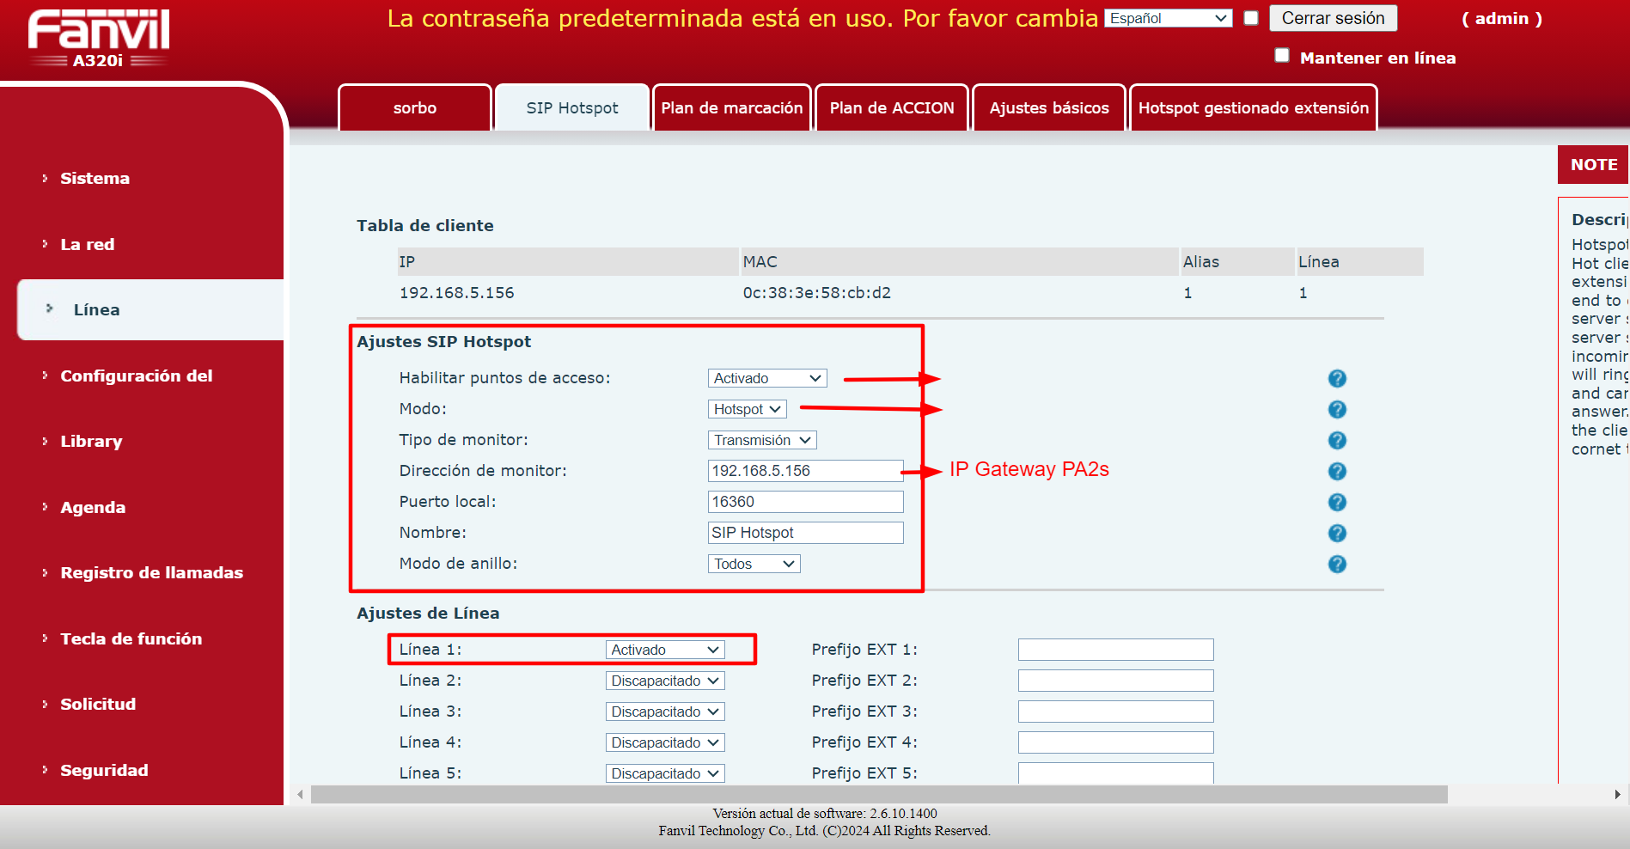Open help icon for Modo de anillo

click(1337, 564)
